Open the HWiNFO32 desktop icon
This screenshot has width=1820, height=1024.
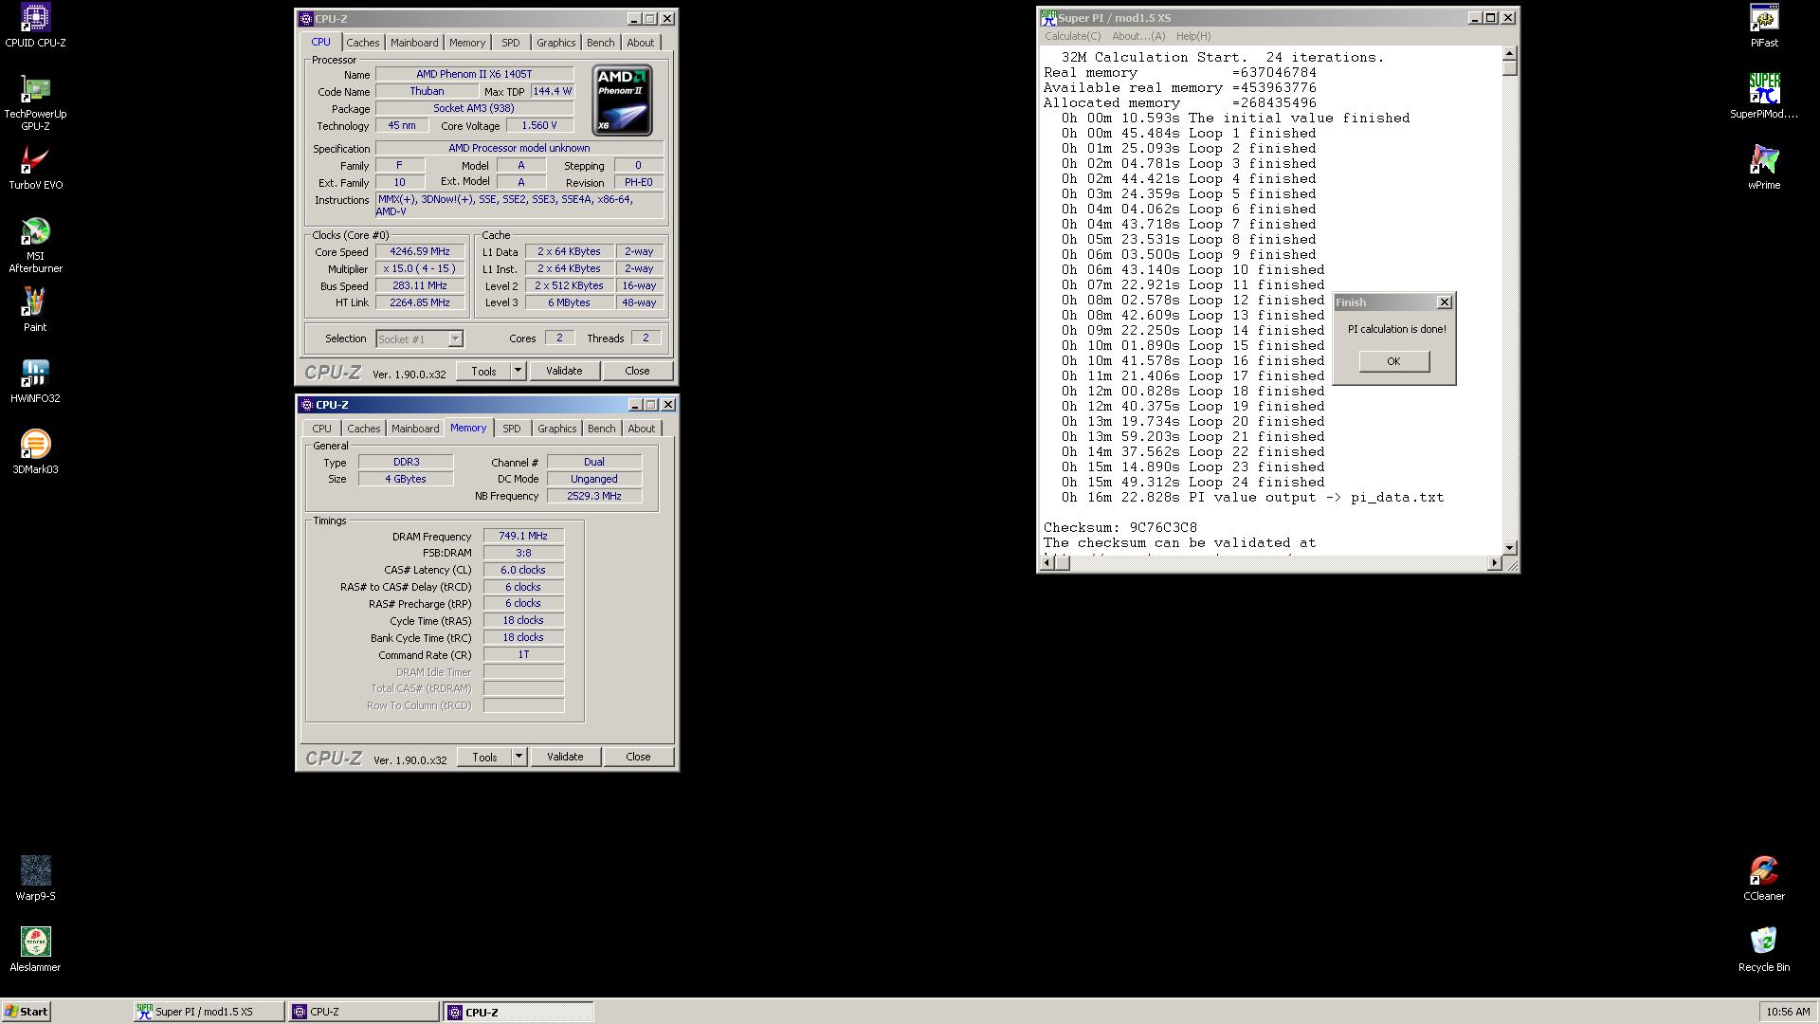[x=35, y=381]
